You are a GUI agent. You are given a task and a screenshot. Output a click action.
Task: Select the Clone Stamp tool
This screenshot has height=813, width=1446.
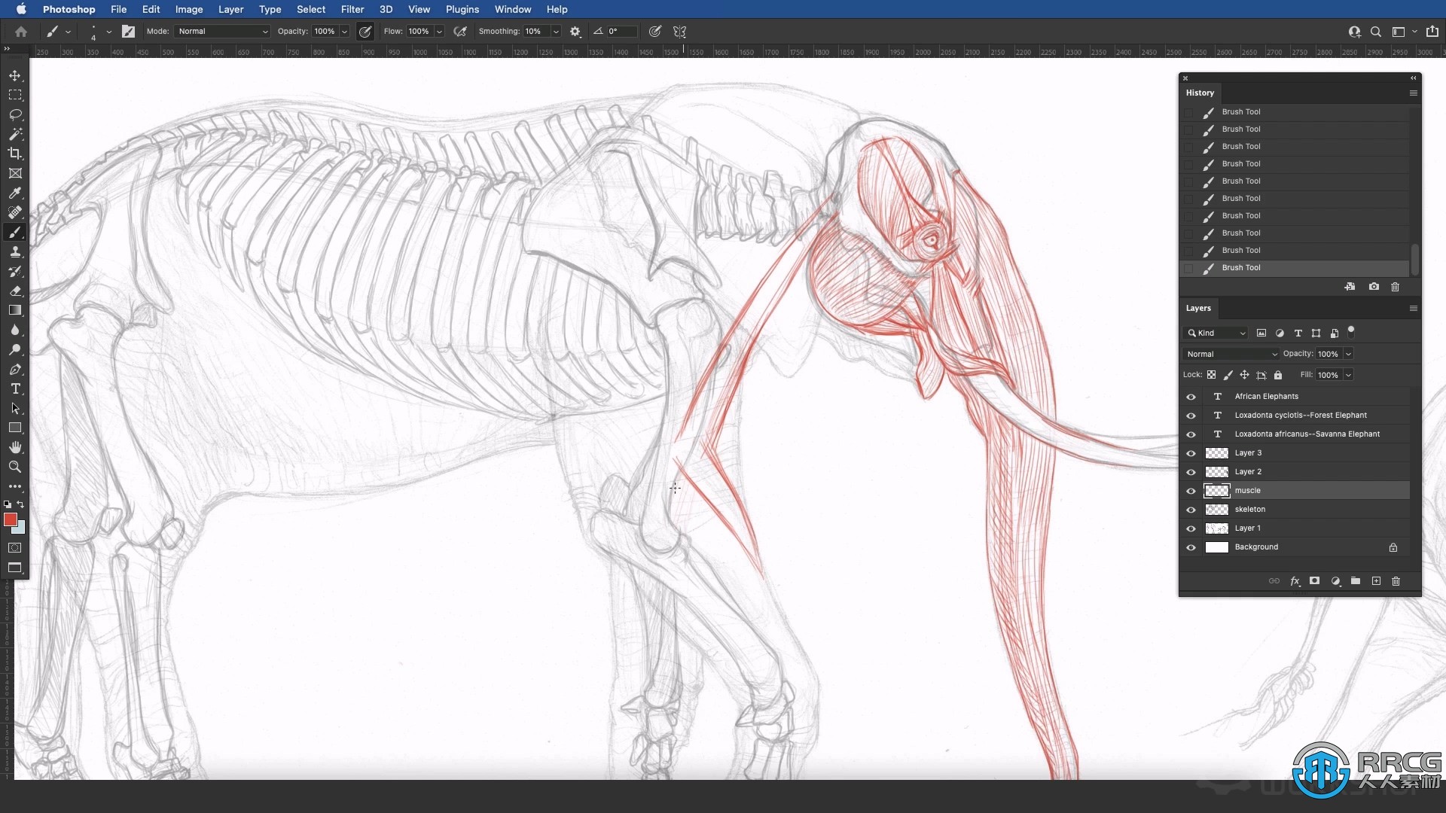[15, 251]
